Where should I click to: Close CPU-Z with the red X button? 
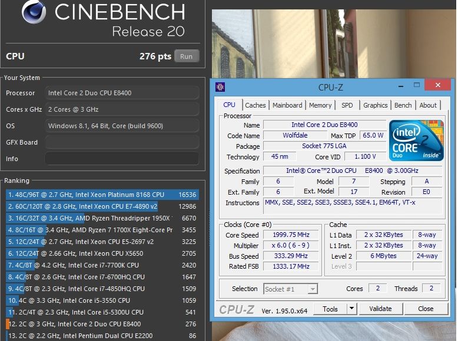point(437,85)
